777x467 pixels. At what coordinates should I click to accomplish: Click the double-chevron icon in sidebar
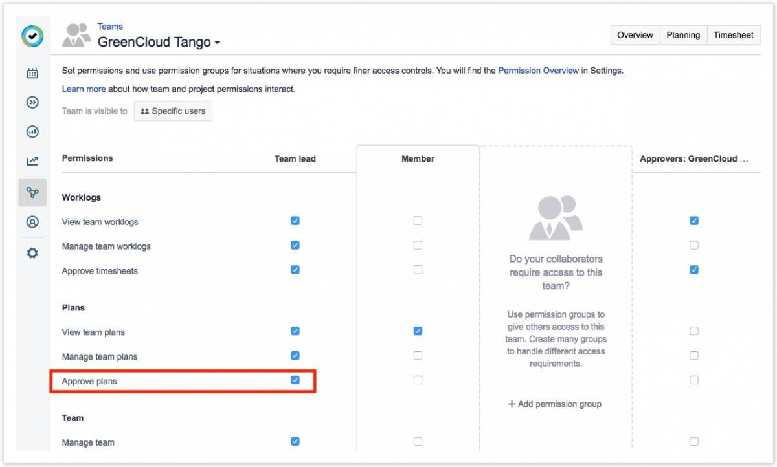32,102
